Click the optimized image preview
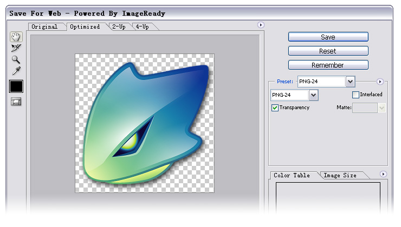Image resolution: width=401 pixels, height=227 pixels. coord(145,123)
